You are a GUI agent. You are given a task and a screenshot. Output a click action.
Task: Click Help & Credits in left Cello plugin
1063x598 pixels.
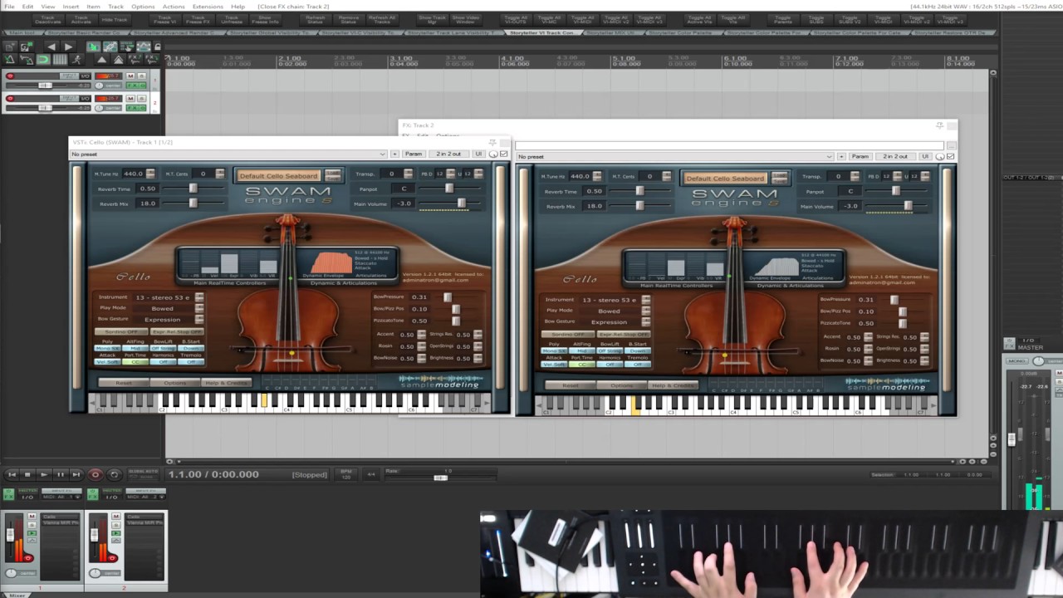pos(226,383)
